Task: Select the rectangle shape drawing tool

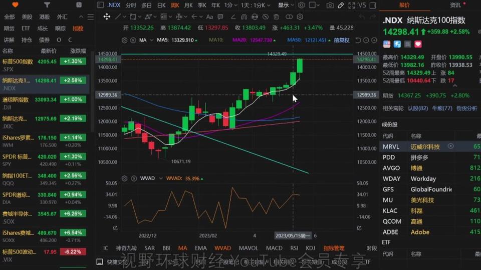Action: pyautogui.click(x=133, y=17)
